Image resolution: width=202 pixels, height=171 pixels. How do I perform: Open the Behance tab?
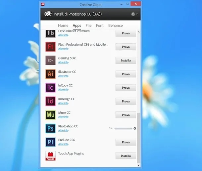point(116,25)
